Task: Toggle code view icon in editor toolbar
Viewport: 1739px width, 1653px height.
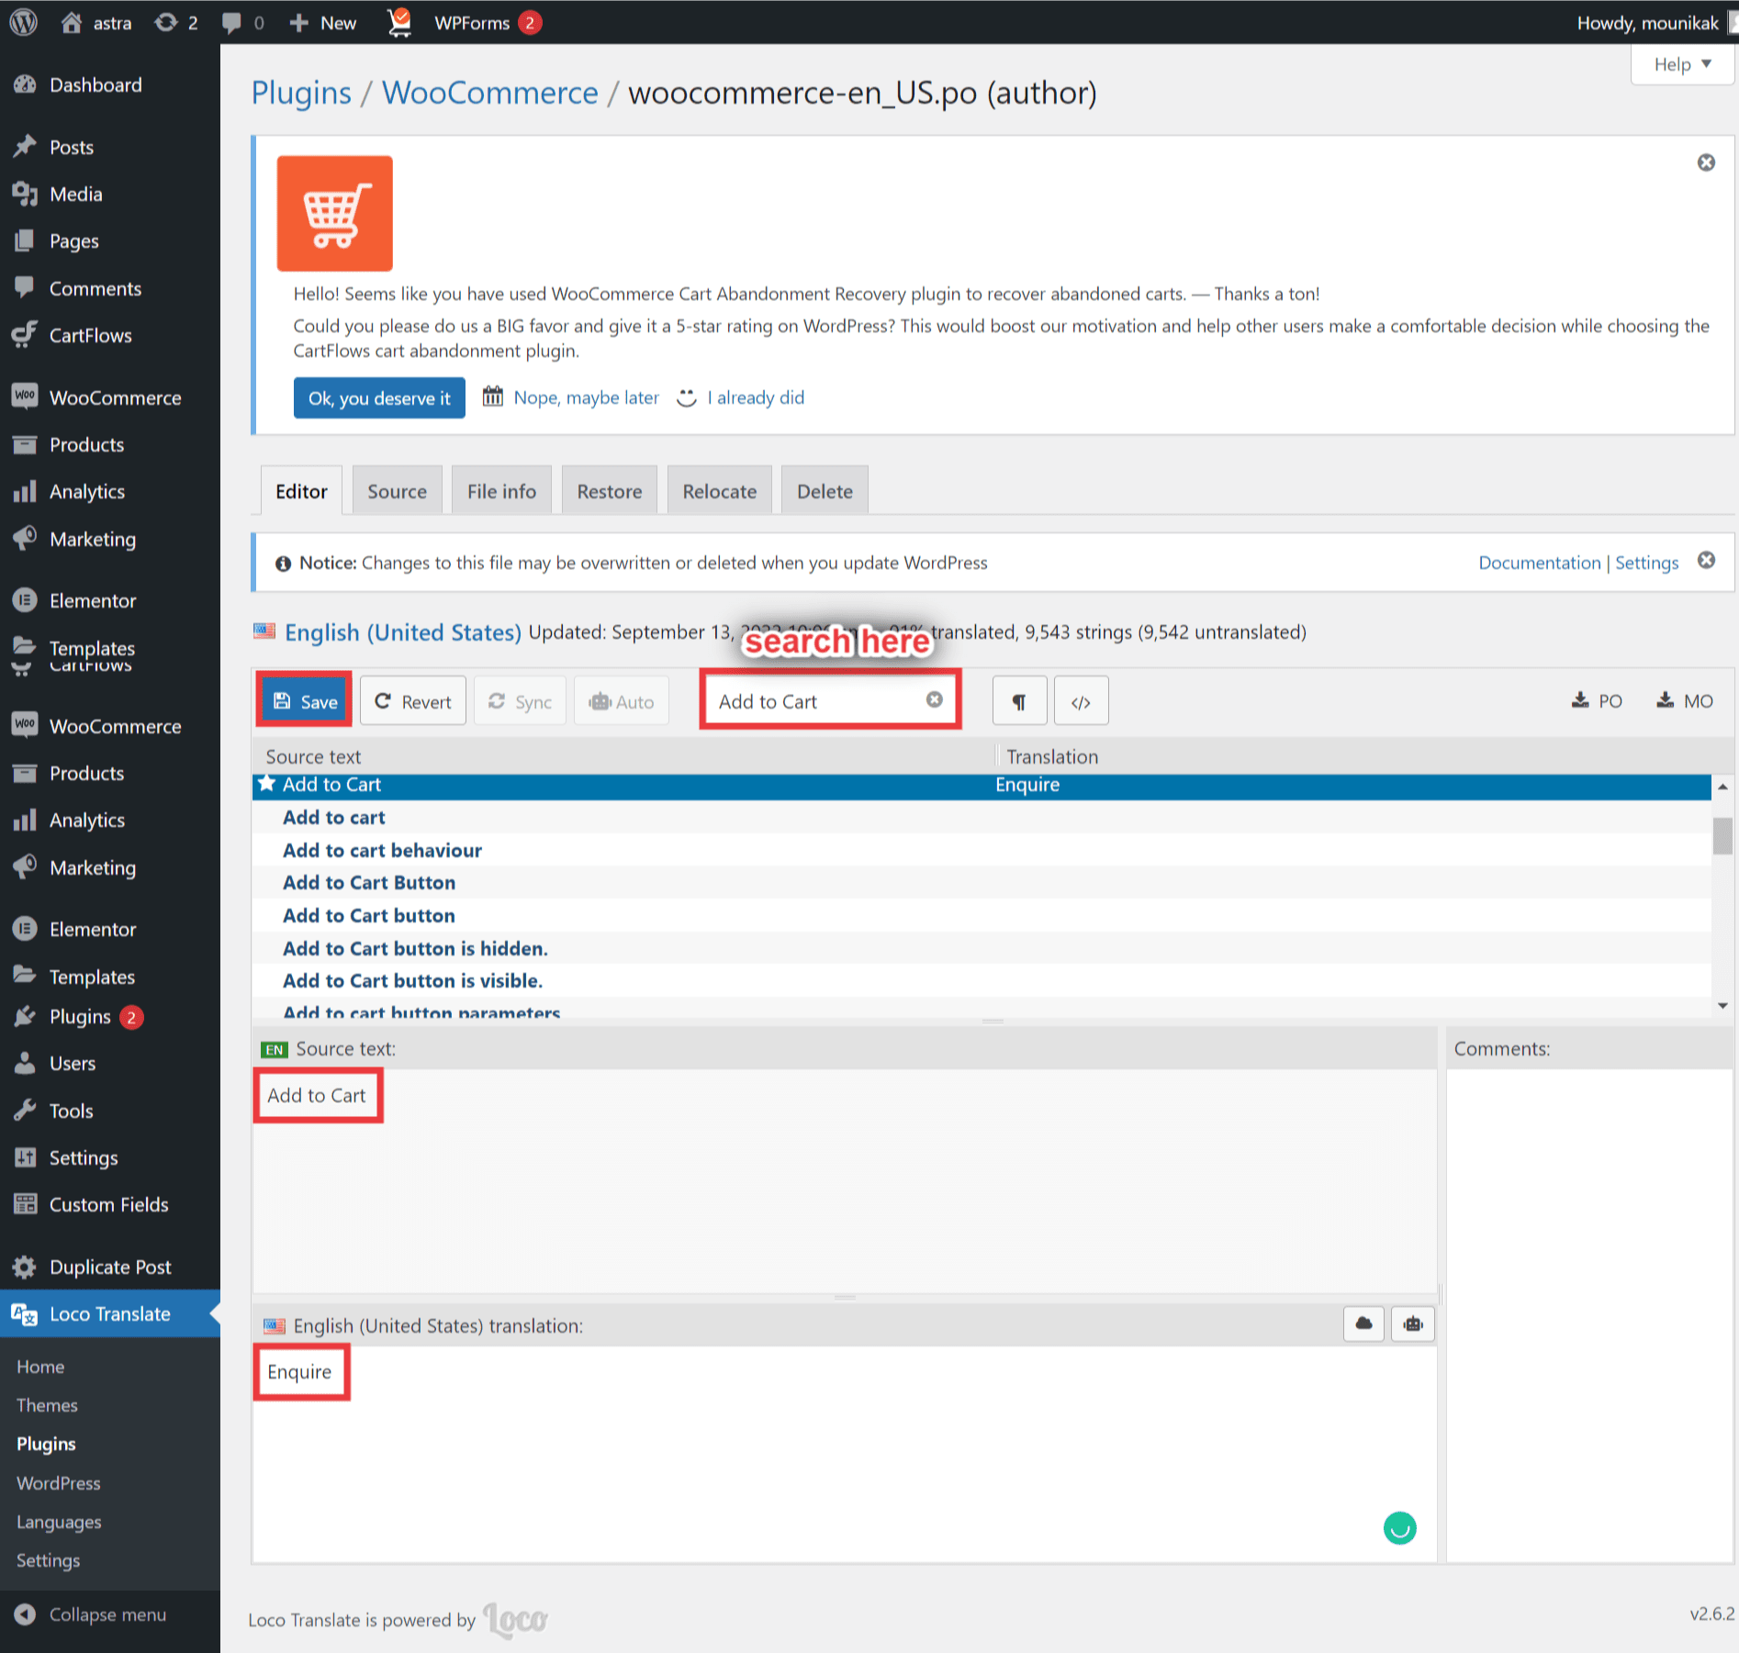Action: pos(1081,701)
